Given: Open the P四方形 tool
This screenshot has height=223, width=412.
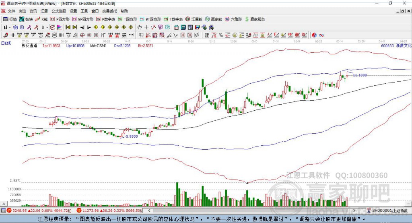Looking at the screenshot, I should point(60,19).
